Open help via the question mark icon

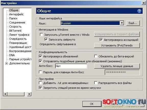pyautogui.click(x=139, y=11)
